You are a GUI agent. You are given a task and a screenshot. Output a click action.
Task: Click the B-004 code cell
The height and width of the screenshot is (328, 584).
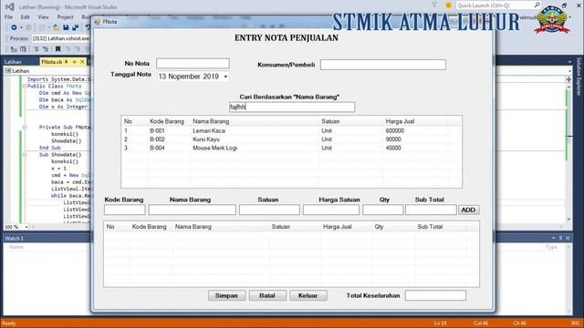tap(157, 148)
